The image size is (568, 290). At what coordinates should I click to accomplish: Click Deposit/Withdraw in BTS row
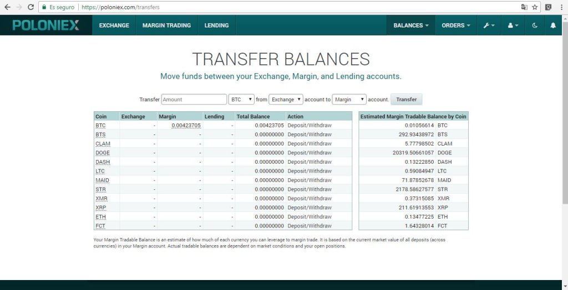coord(310,134)
